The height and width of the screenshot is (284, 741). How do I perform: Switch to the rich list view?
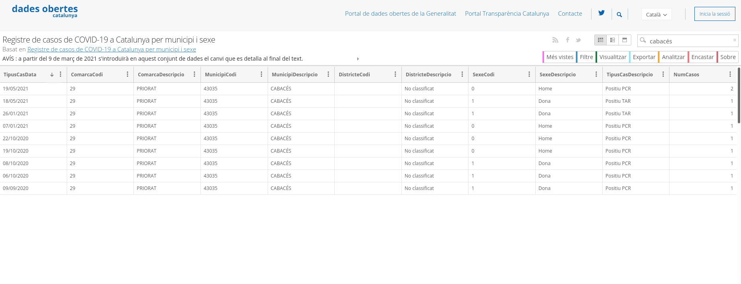[612, 40]
